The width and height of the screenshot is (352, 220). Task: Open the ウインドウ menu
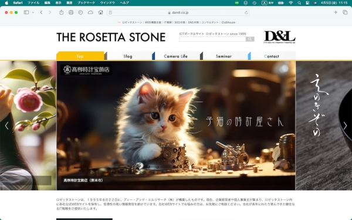pyautogui.click(x=107, y=3)
